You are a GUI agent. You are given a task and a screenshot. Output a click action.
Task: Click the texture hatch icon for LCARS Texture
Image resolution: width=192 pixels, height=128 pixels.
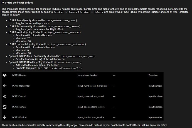coord(4,107)
